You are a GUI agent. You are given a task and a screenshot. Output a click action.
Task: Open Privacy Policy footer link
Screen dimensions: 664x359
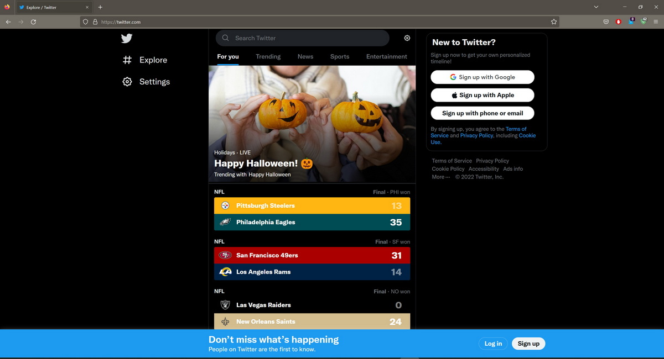point(492,161)
